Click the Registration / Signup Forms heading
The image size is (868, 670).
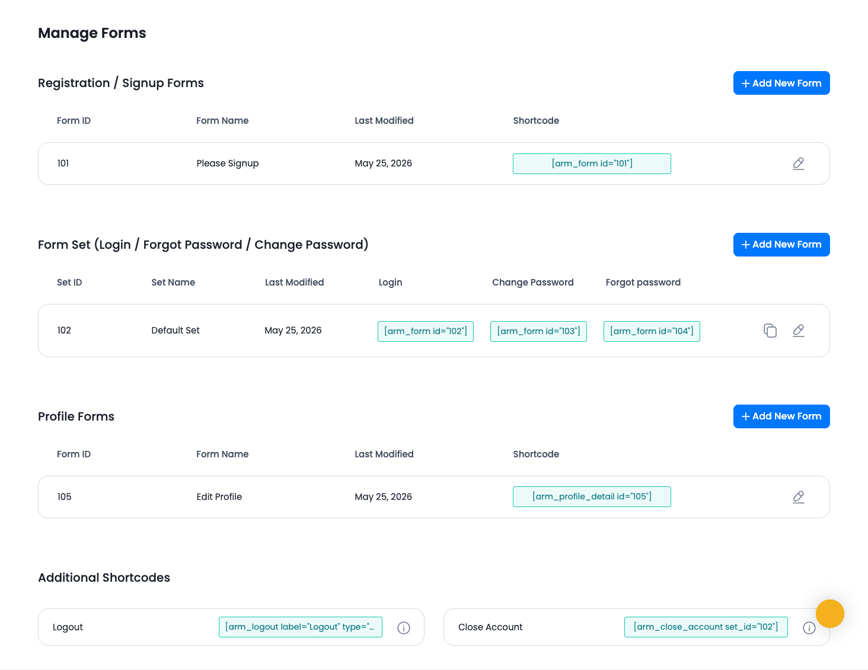121,83
